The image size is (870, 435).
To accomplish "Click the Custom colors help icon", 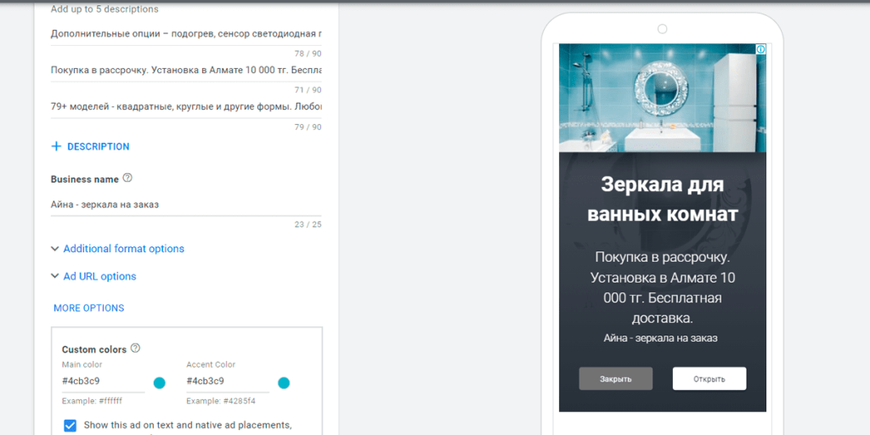I will [135, 348].
